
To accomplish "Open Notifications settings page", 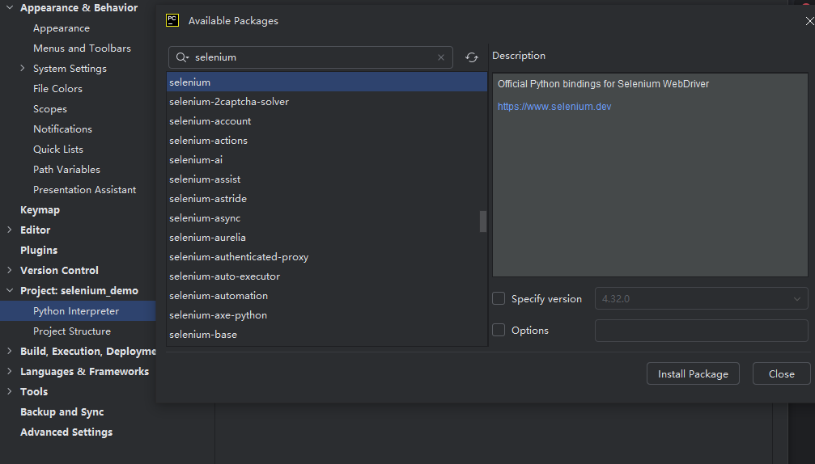I will [62, 129].
